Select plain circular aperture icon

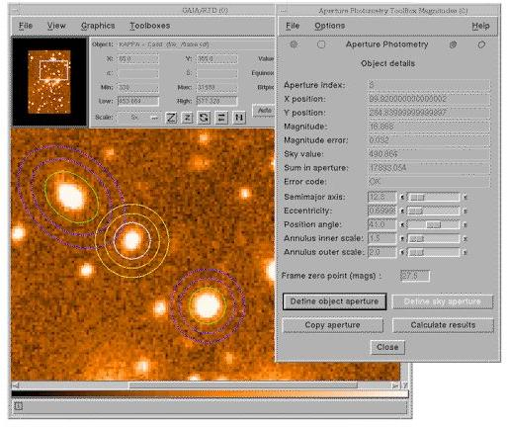point(321,44)
